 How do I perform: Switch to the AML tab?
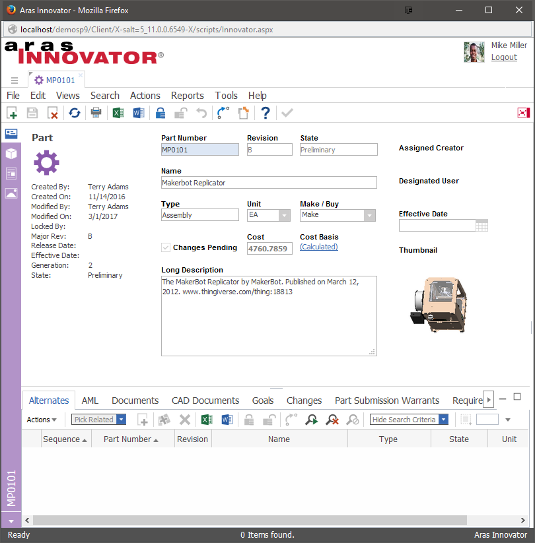pyautogui.click(x=90, y=400)
